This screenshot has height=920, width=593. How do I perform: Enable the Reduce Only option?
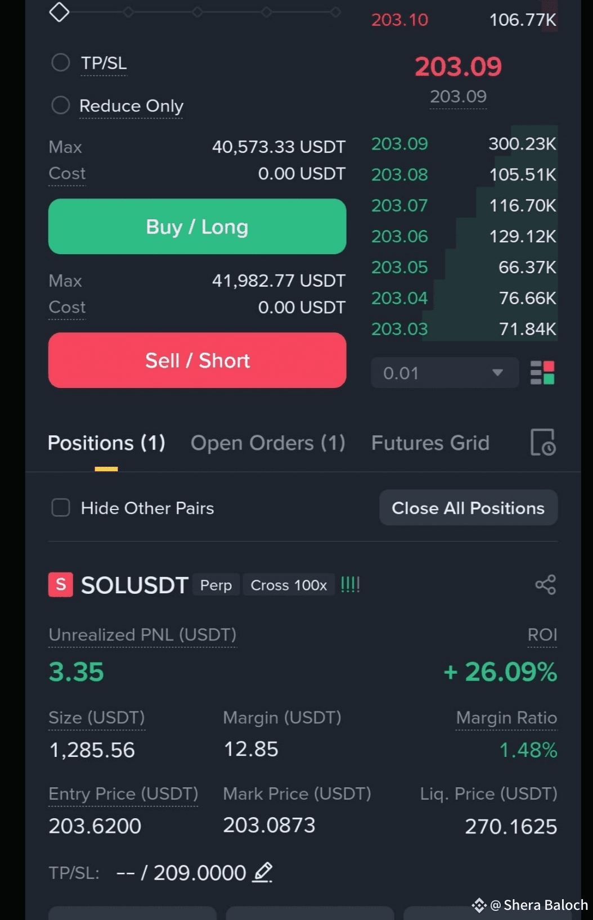[x=61, y=105]
